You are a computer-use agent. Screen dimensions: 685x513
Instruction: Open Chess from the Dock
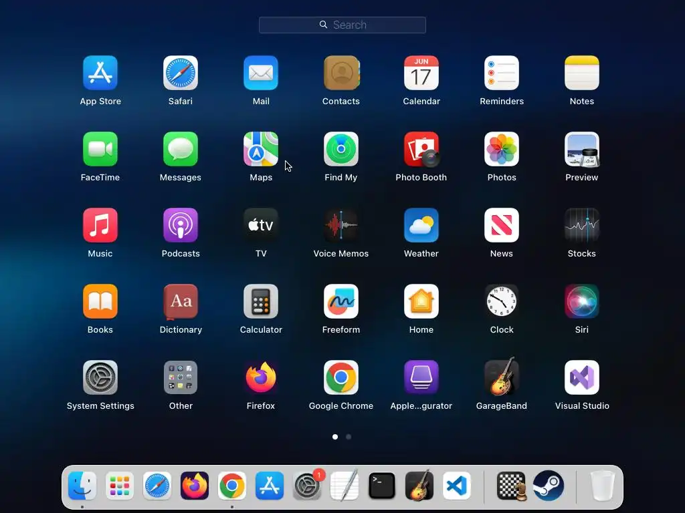(x=511, y=486)
